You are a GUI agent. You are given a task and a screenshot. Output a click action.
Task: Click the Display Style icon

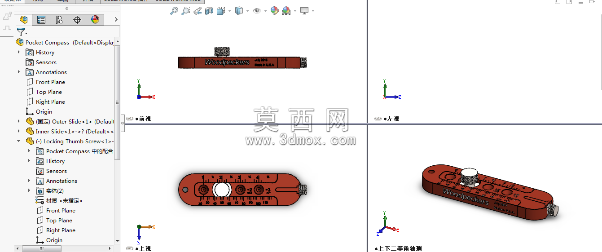(239, 11)
